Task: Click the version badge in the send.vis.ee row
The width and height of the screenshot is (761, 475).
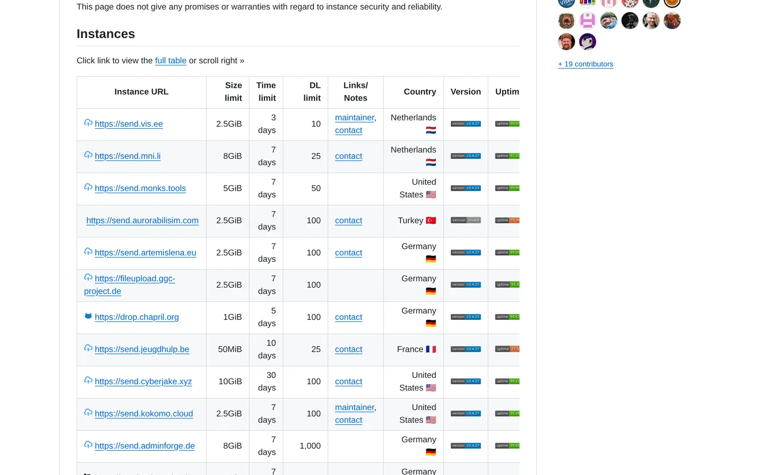Action: pyautogui.click(x=466, y=124)
